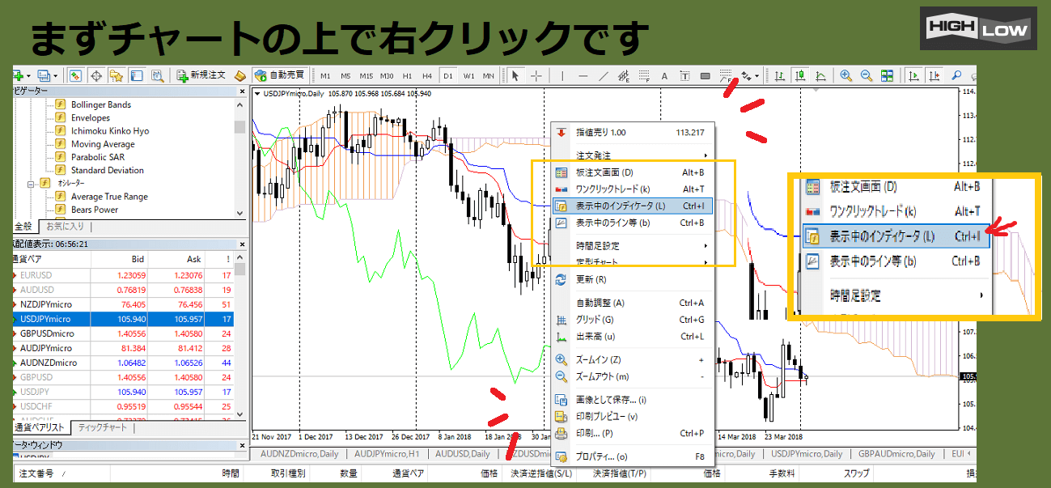Switch chart to candlestick display mode
This screenshot has height=488, width=1051.
799,76
